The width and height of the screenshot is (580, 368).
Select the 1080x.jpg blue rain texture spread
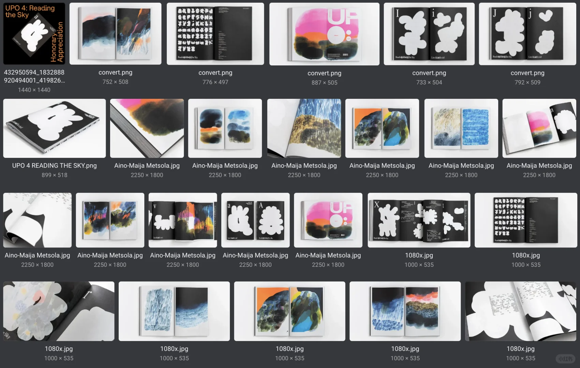(x=174, y=311)
